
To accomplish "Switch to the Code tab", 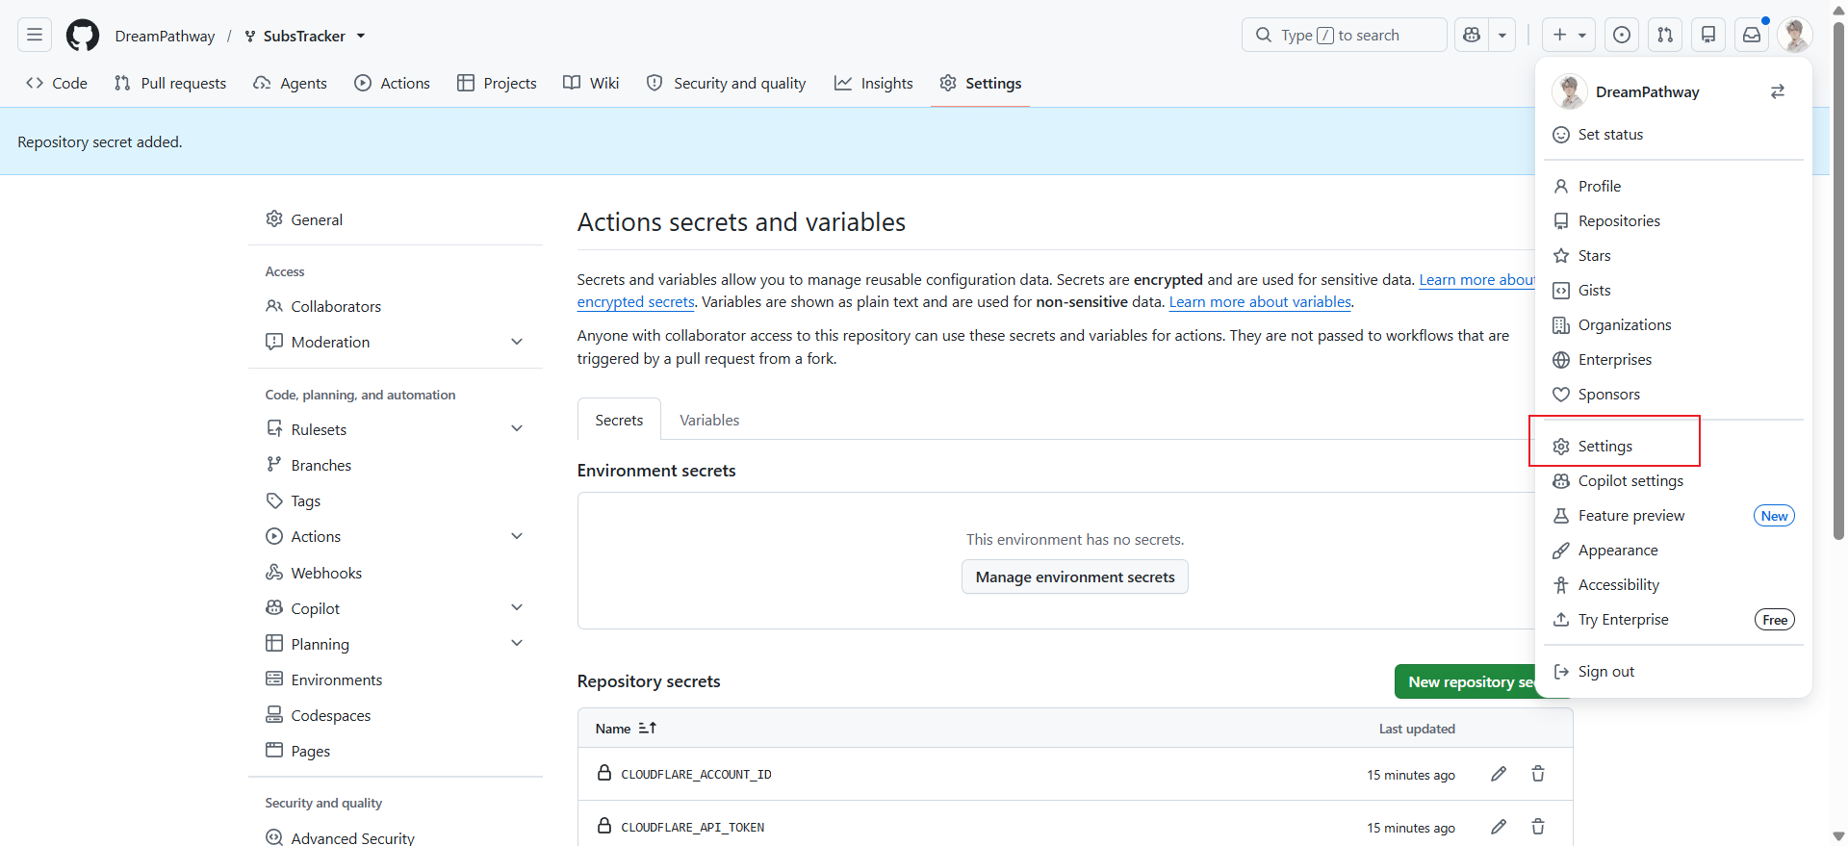I will point(57,84).
